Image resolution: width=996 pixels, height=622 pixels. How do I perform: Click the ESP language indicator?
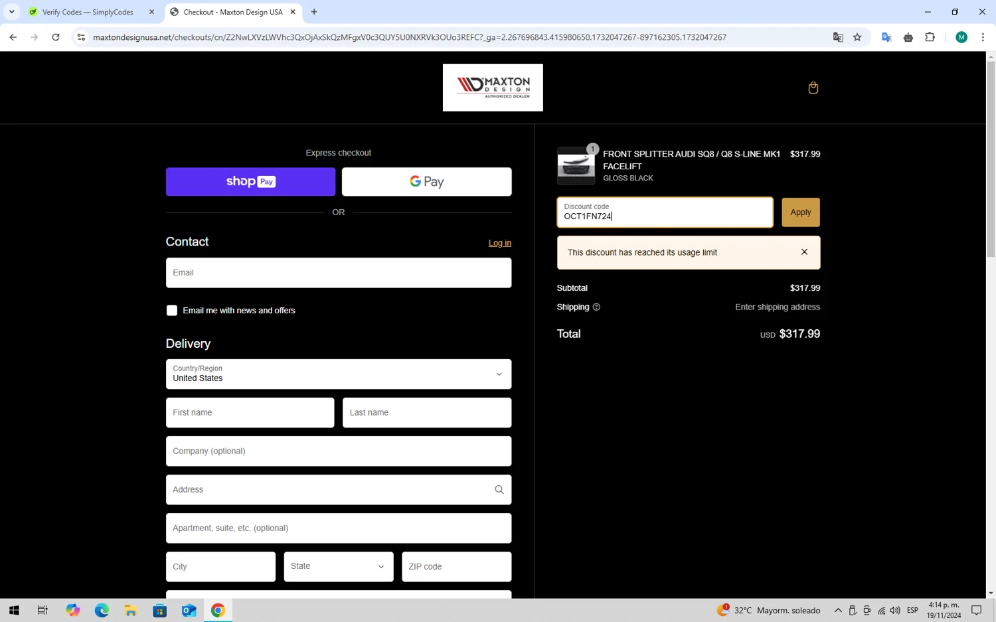912,611
